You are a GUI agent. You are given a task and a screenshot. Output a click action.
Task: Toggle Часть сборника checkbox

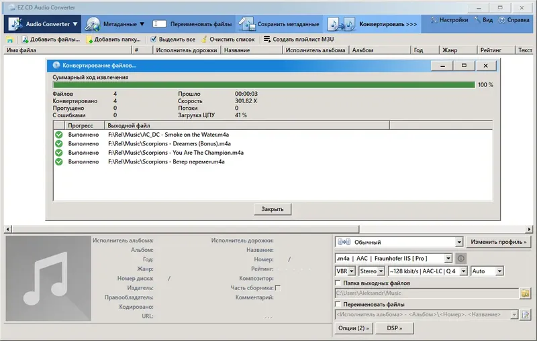click(x=278, y=288)
